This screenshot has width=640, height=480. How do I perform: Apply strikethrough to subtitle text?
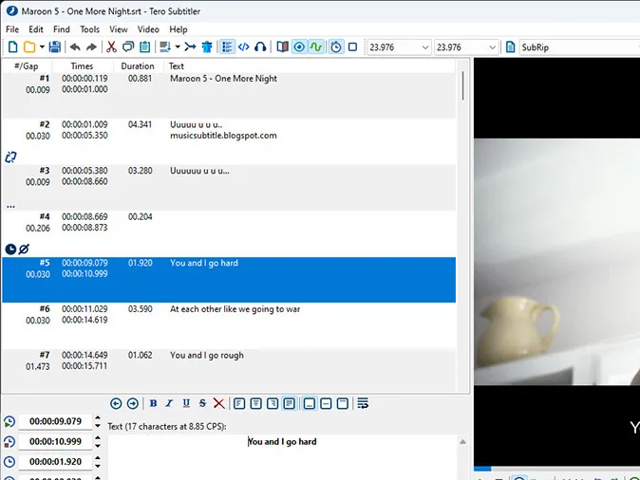[202, 404]
